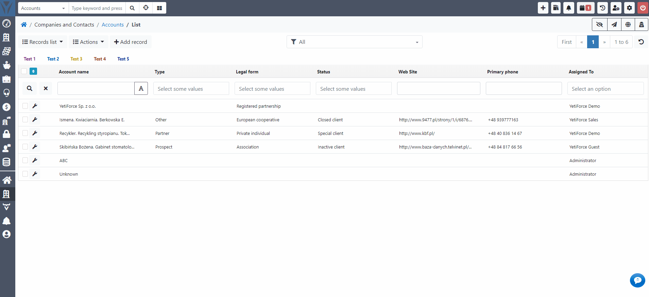Open the advanced search crosshair icon
The height and width of the screenshot is (297, 649).
pyautogui.click(x=146, y=8)
